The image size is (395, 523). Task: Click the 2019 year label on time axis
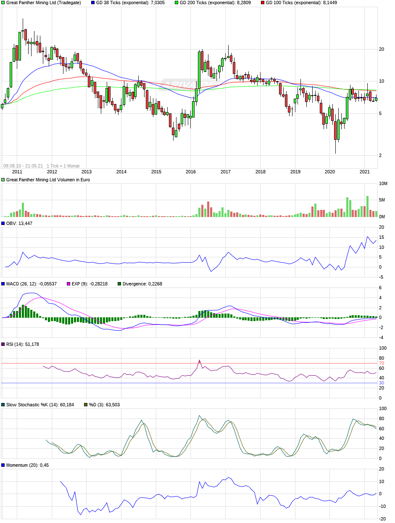point(295,172)
